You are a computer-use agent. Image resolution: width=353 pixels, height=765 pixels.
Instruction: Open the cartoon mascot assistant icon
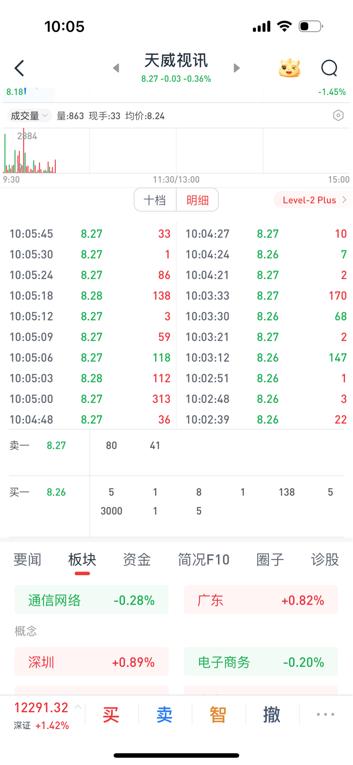(290, 68)
